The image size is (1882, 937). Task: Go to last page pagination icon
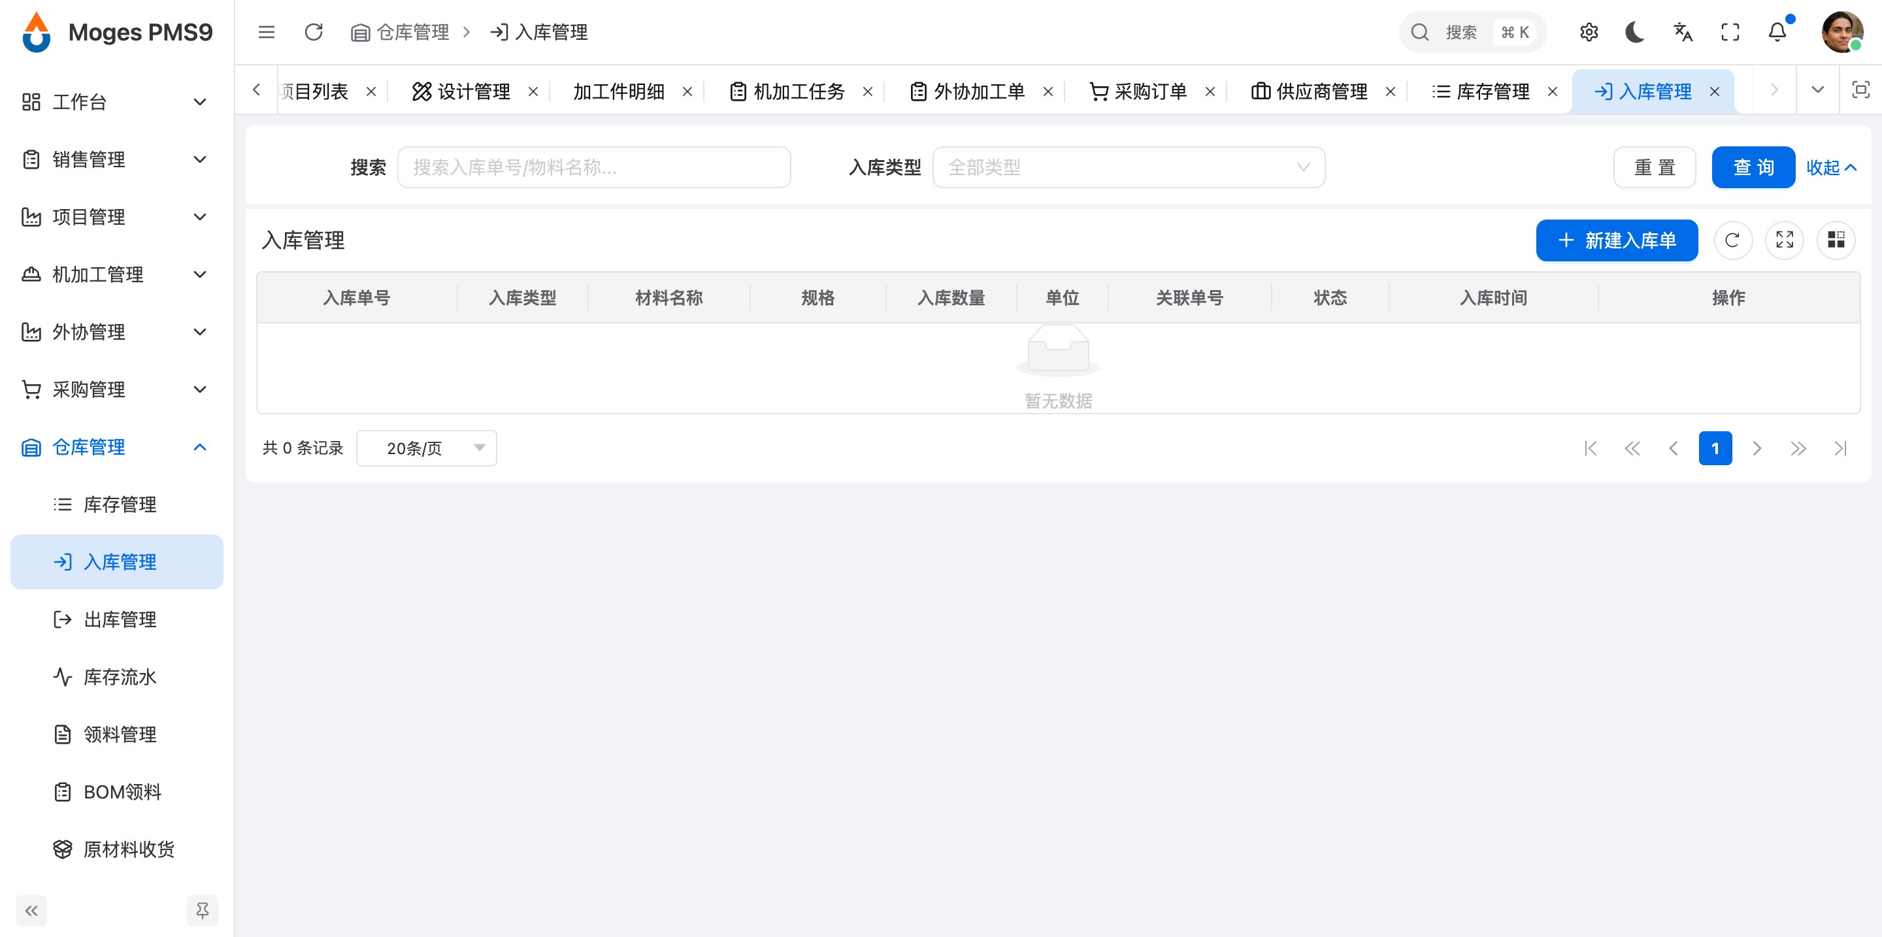(x=1840, y=448)
